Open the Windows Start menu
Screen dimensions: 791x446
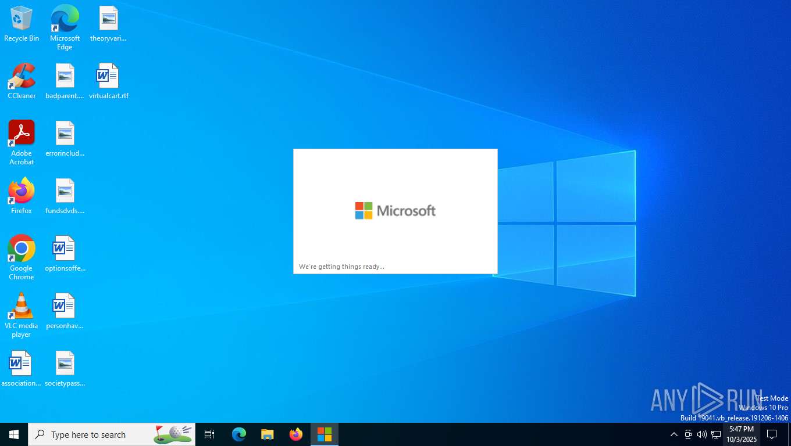point(14,434)
